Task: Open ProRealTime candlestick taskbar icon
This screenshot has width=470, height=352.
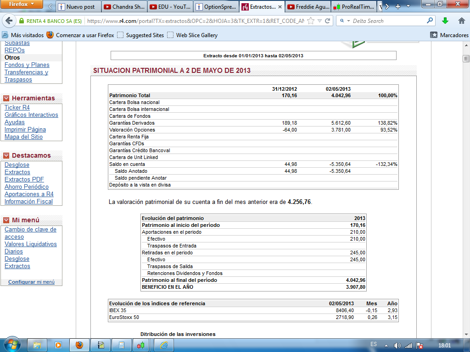Action: click(x=141, y=345)
